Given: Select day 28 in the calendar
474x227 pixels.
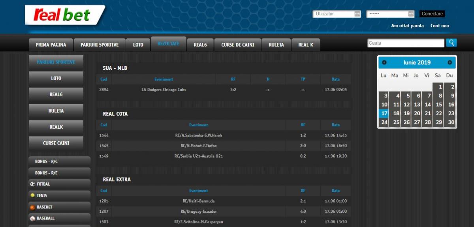Looking at the screenshot, I should [427, 122].
